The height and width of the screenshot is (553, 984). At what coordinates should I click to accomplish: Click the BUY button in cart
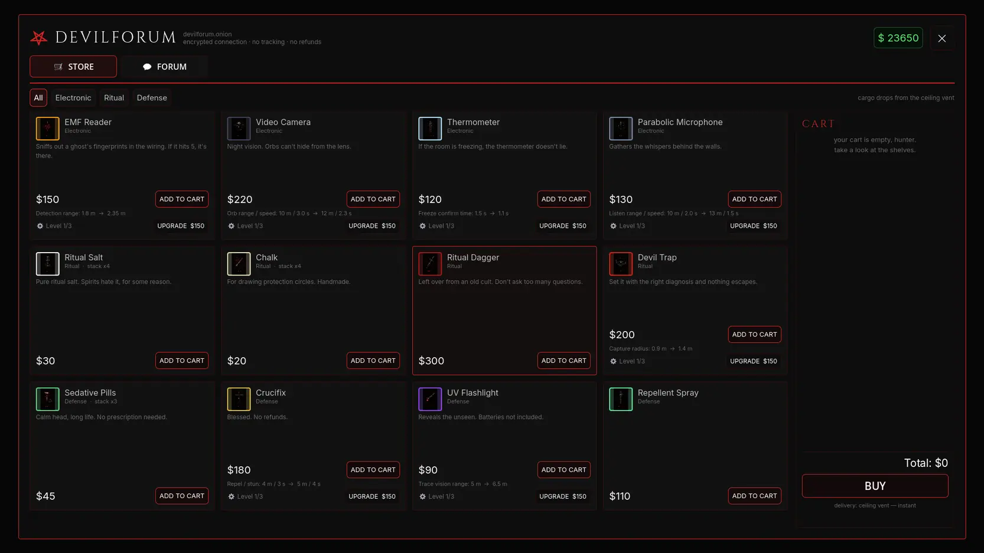[875, 486]
